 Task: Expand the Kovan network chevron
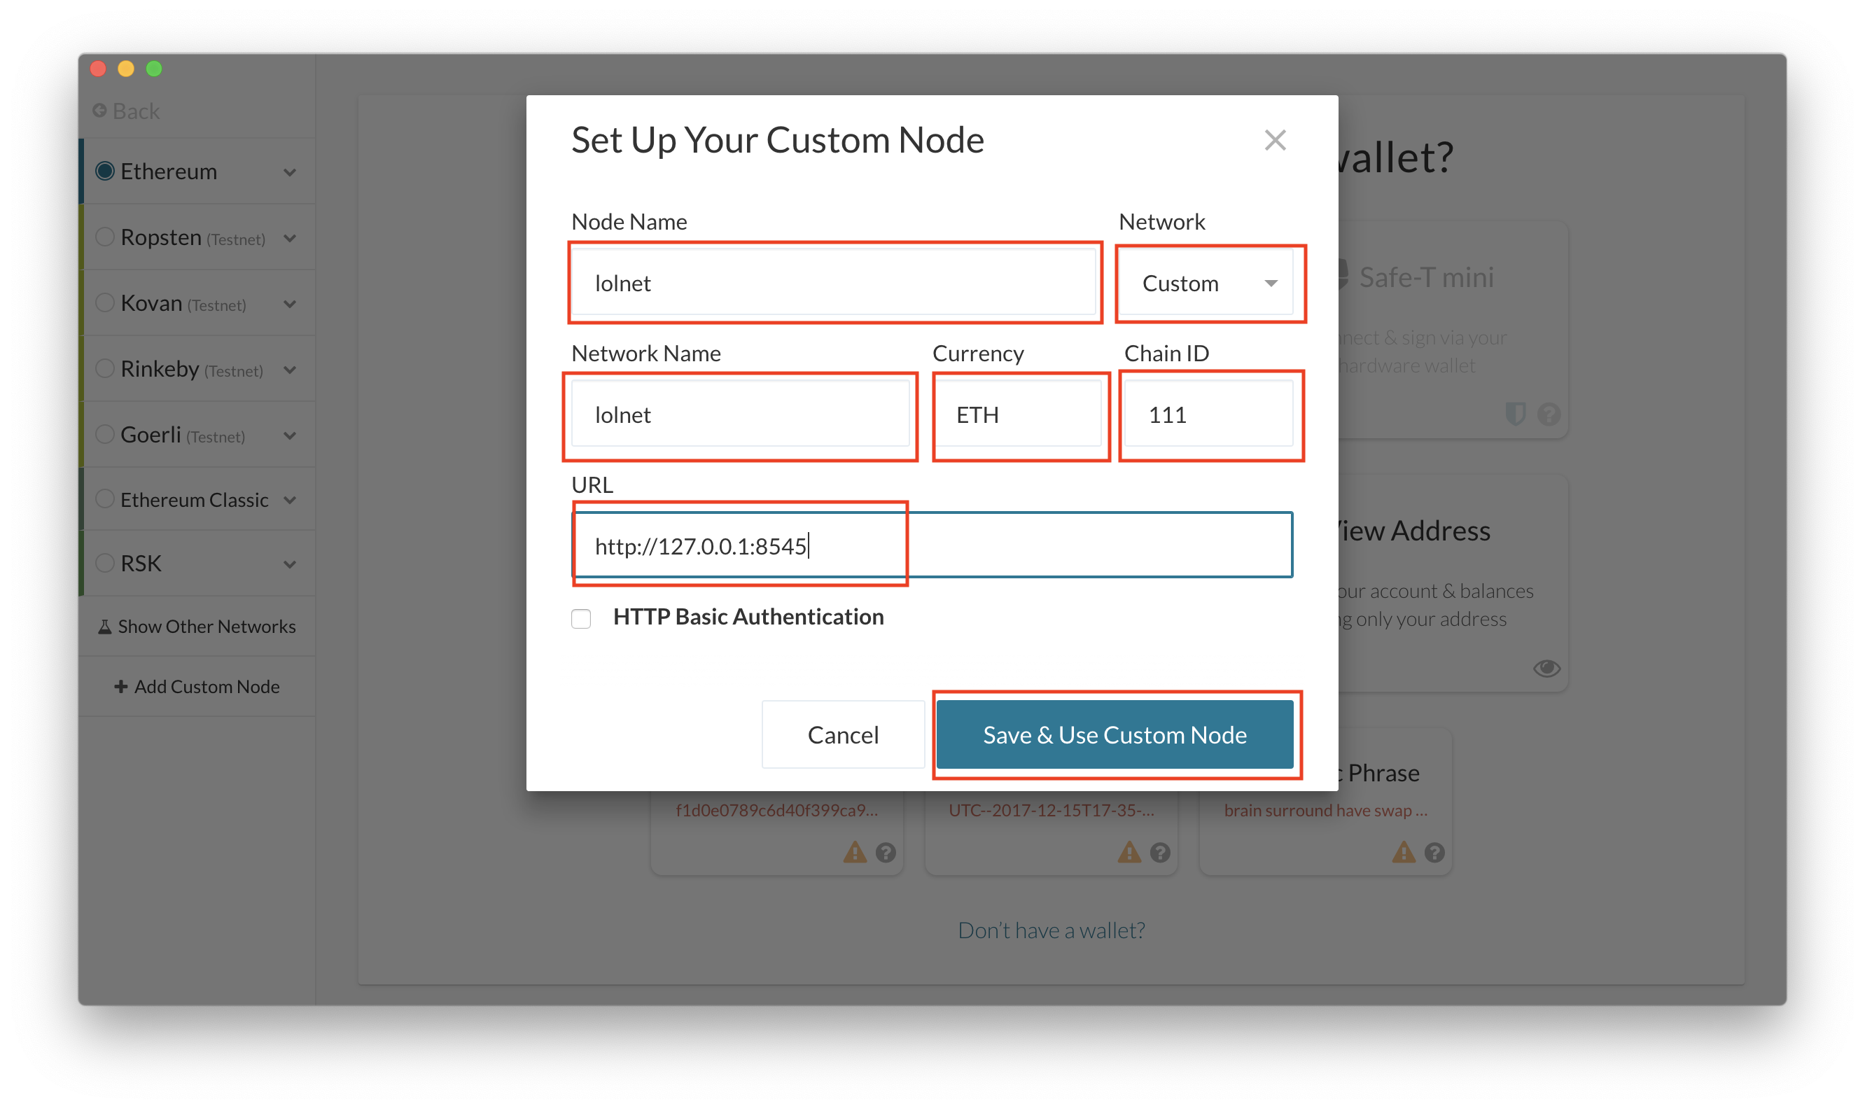point(290,304)
